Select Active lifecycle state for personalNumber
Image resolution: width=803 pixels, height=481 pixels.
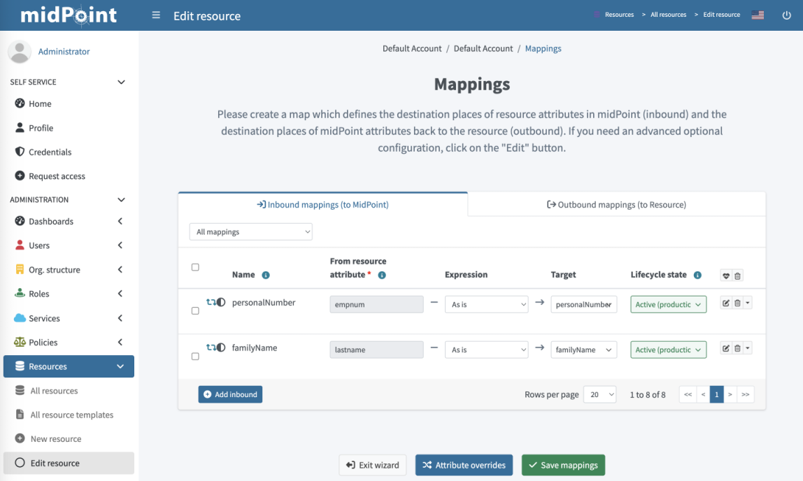tap(668, 304)
